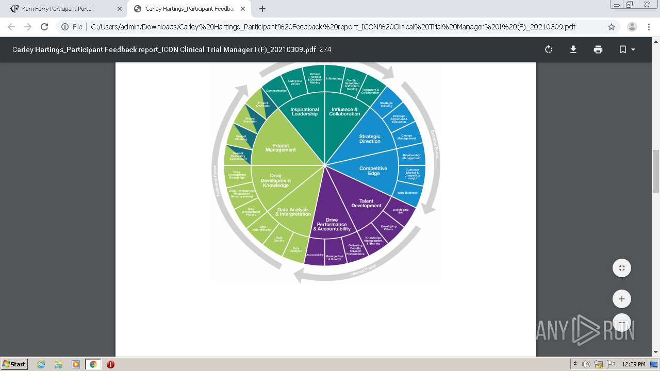Open Windows Media Player from taskbar
Image resolution: width=660 pixels, height=371 pixels.
tap(76, 364)
